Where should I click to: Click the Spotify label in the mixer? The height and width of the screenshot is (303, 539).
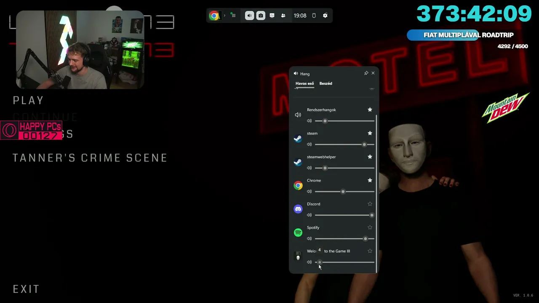tap(313, 228)
